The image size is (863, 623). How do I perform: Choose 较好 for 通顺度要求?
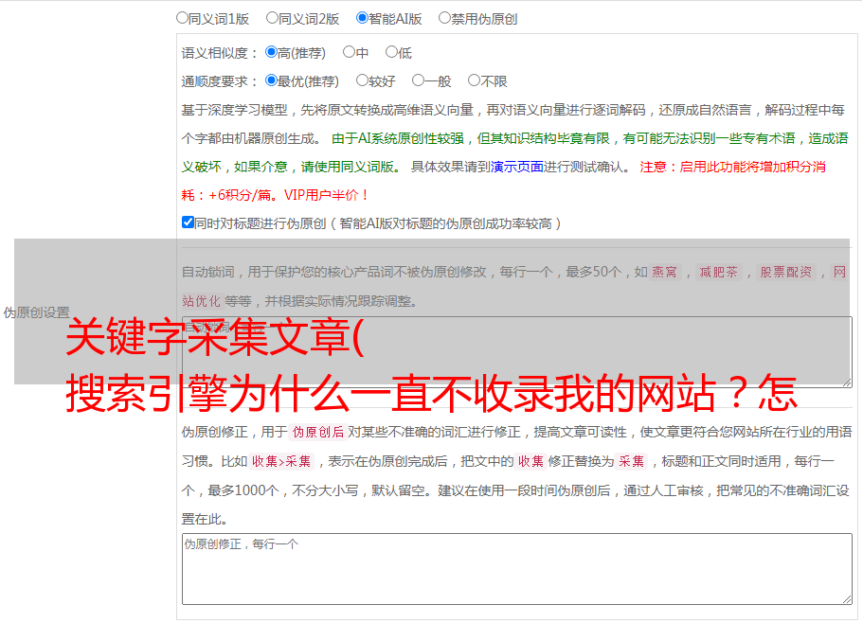coord(362,80)
